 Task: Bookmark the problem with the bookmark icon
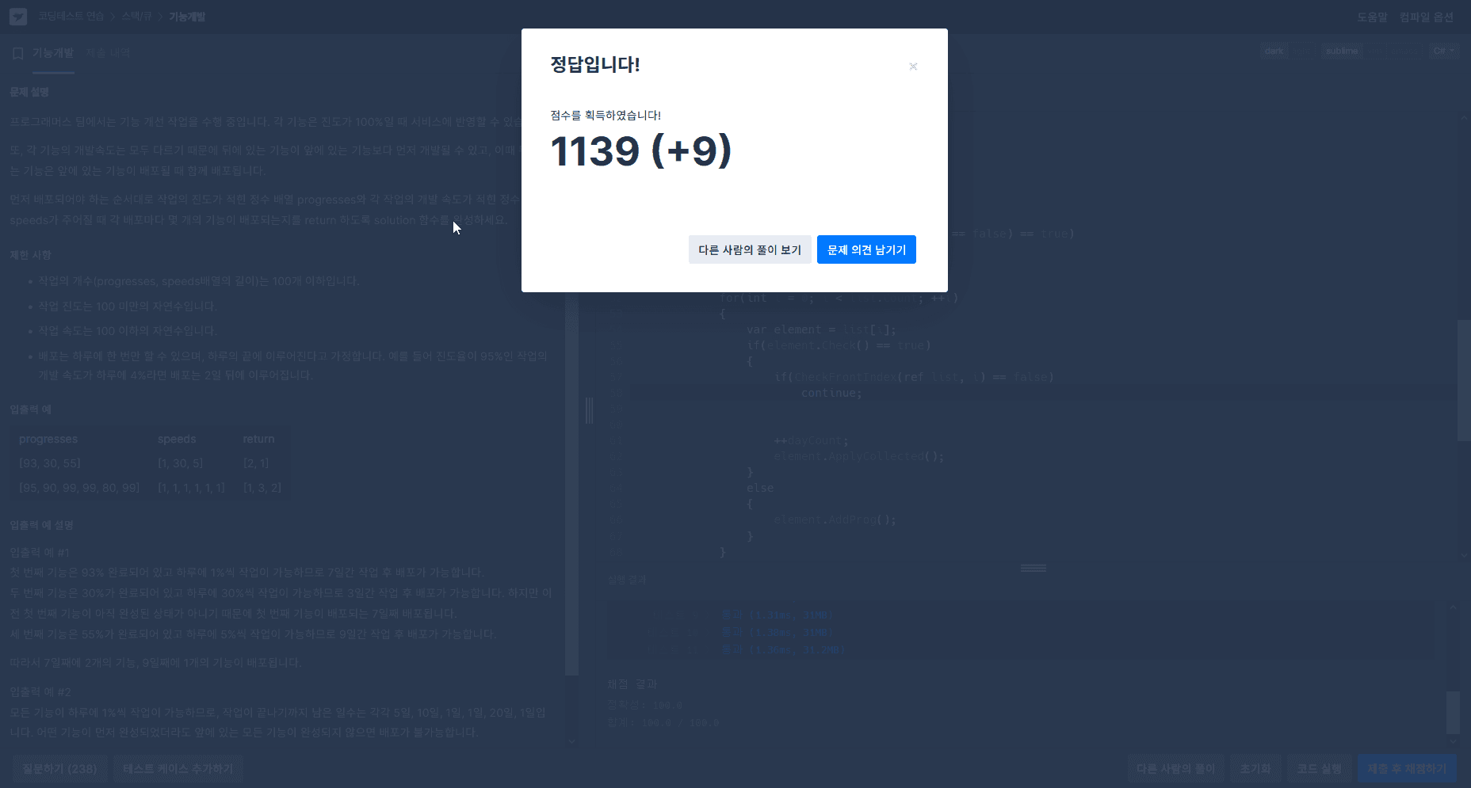(17, 53)
